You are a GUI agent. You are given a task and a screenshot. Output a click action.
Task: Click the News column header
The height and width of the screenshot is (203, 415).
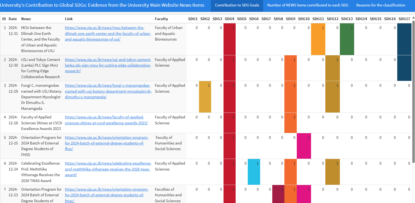(x=26, y=19)
